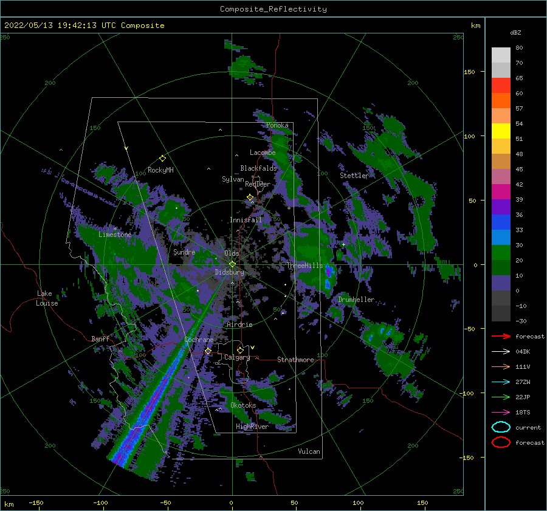This screenshot has height=511, width=547.
Task: Click the 'Innisfail' map label
Action: (246, 220)
